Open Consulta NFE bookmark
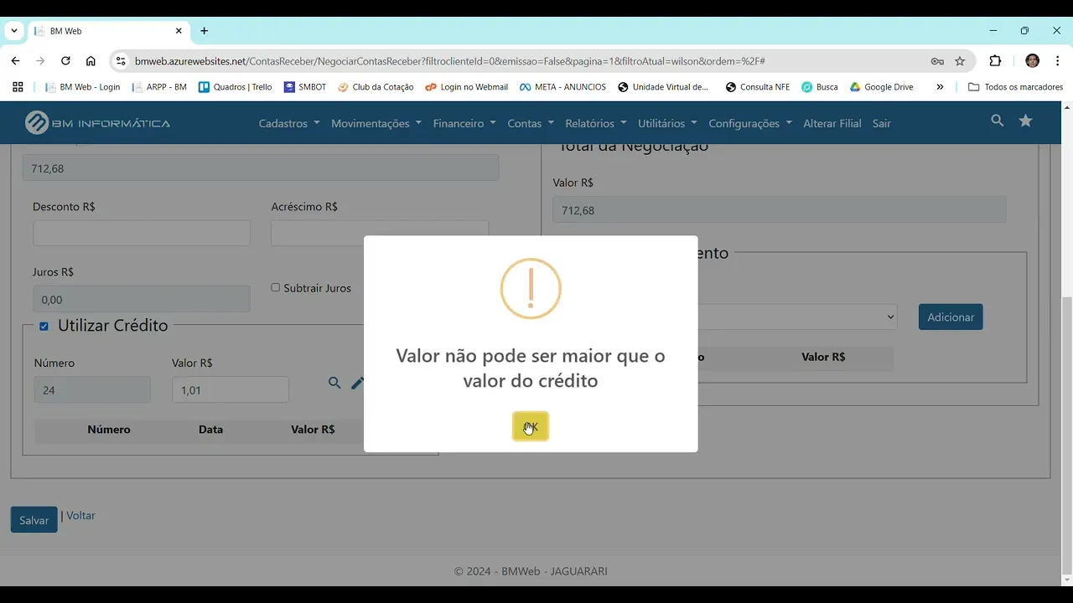1073x603 pixels. [x=758, y=86]
